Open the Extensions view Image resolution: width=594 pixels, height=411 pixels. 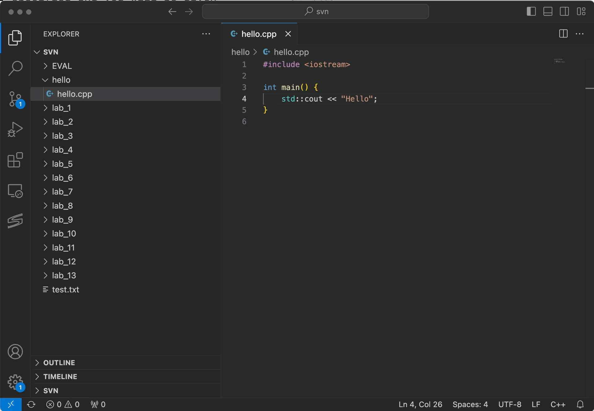[x=15, y=160]
